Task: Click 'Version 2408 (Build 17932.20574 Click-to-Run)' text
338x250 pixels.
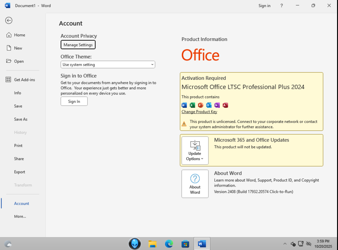Action: pyautogui.click(x=253, y=192)
